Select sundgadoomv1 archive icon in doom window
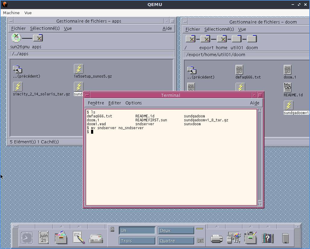310x249 pixels. coord(289,105)
